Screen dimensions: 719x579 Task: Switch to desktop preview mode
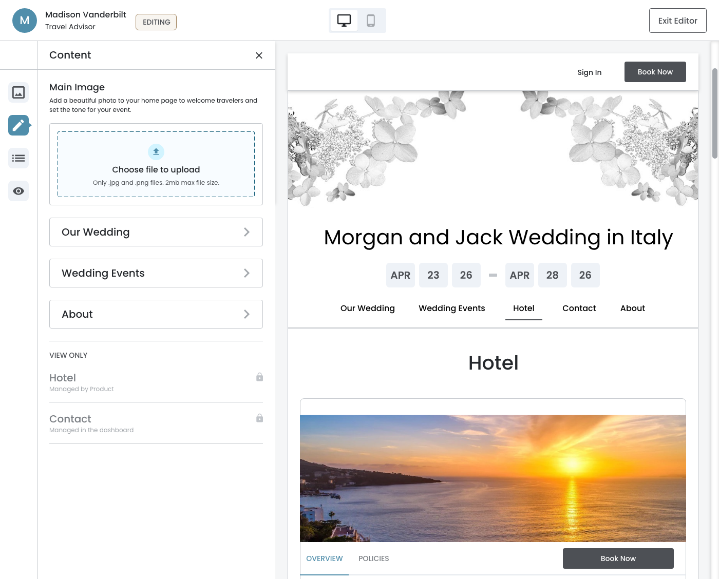344,21
